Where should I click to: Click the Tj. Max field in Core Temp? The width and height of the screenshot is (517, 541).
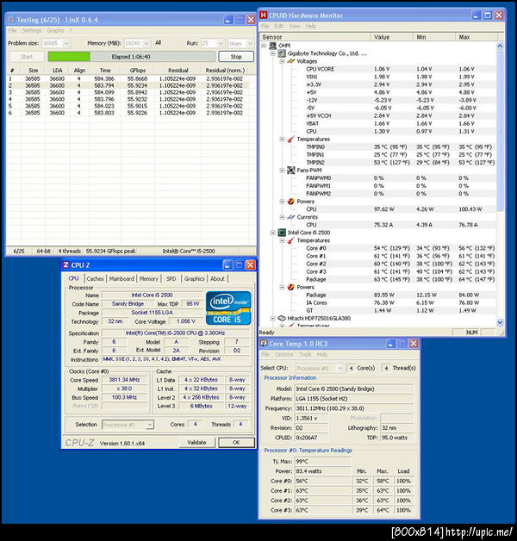(x=322, y=461)
